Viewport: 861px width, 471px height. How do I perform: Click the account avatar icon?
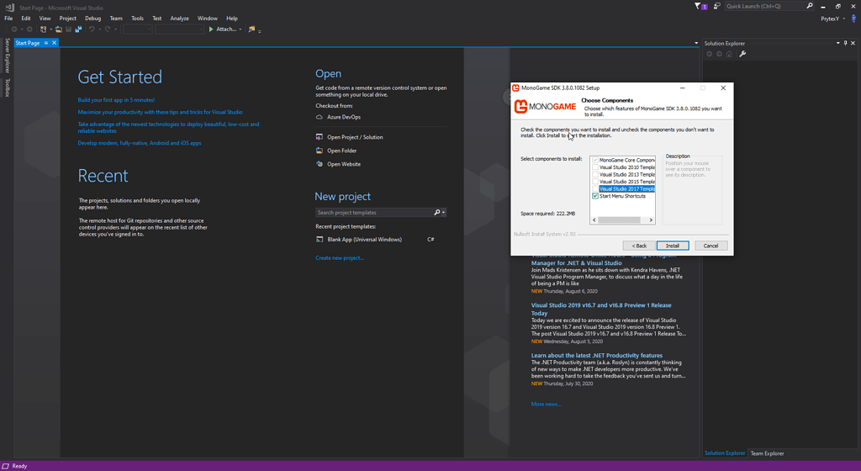tap(853, 19)
